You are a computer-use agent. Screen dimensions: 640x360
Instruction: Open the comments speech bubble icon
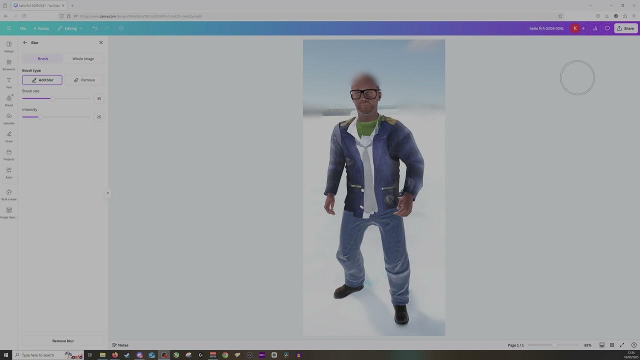point(607,28)
